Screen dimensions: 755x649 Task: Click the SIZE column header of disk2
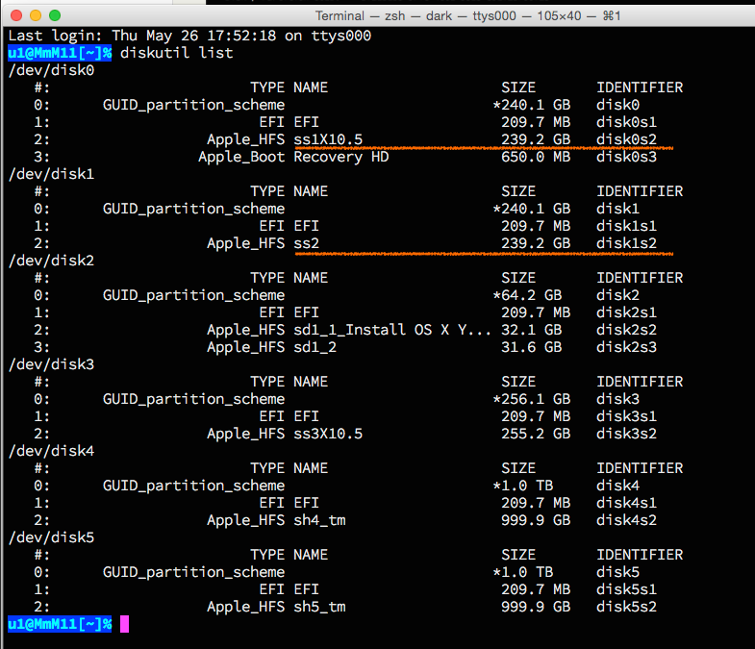coord(518,278)
